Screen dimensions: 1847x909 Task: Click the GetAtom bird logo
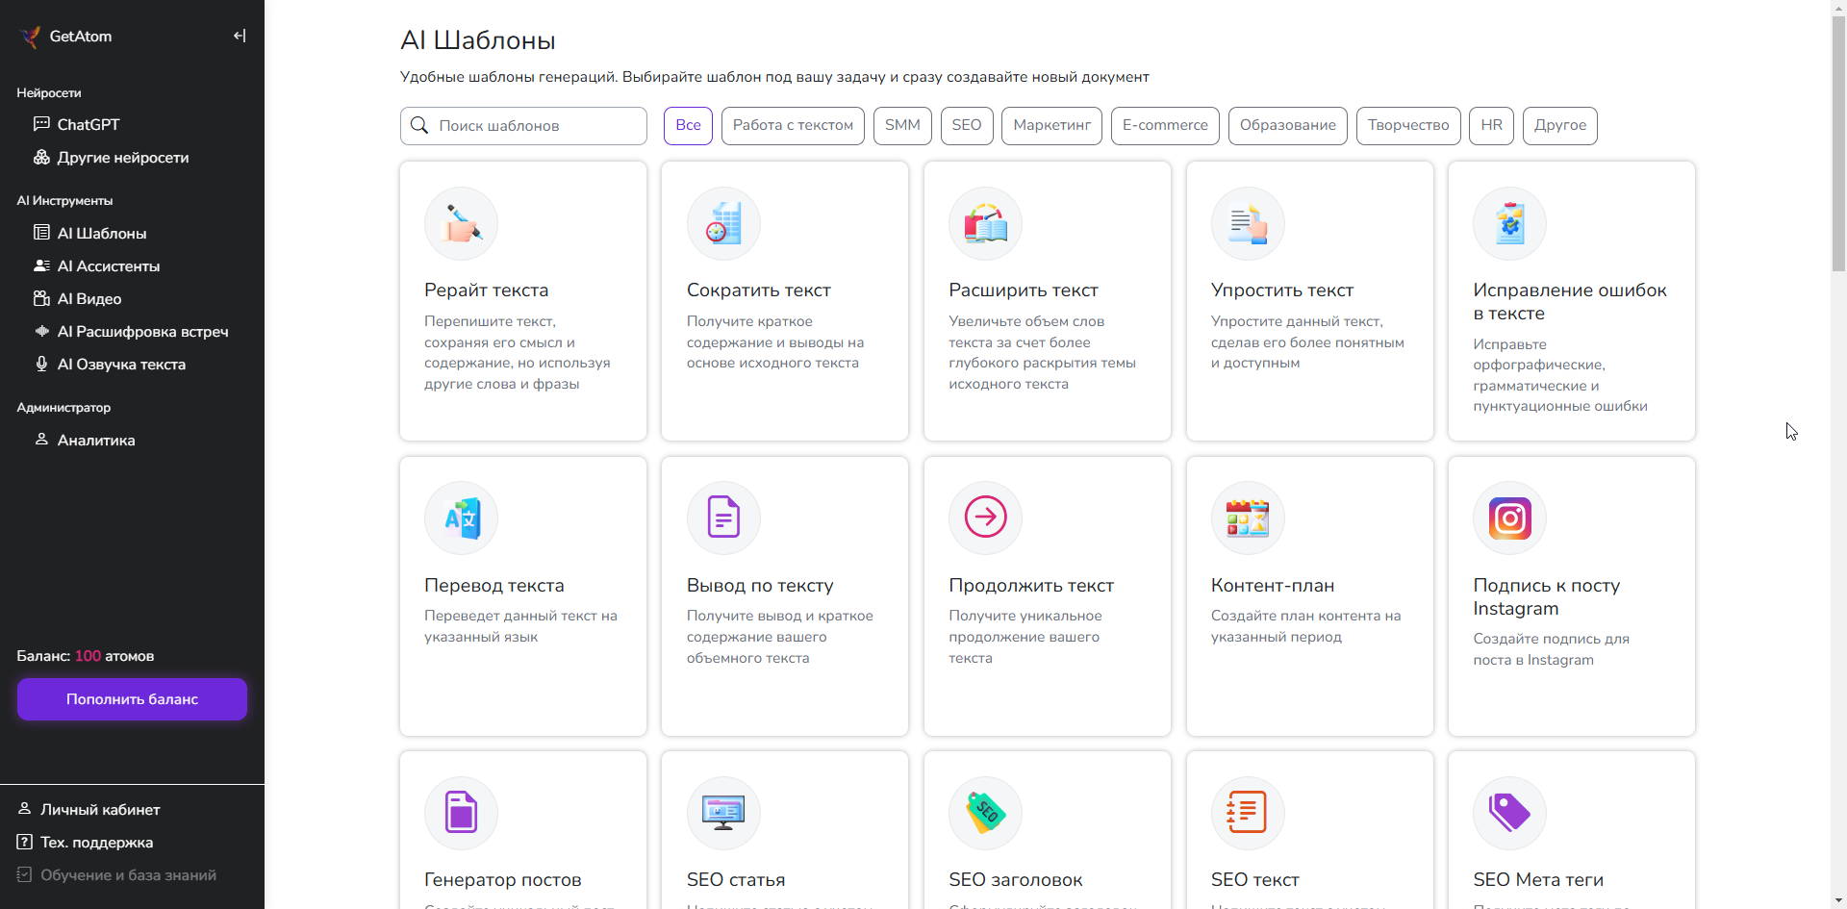pos(30,37)
